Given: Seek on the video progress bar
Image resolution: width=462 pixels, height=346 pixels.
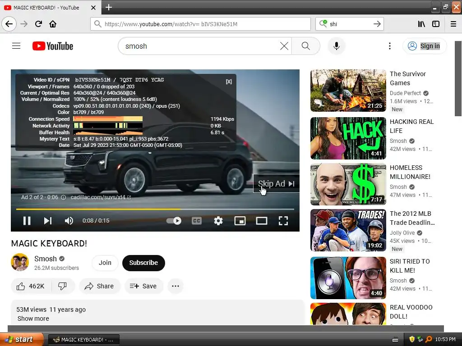Looking at the screenshot, I should (x=155, y=209).
